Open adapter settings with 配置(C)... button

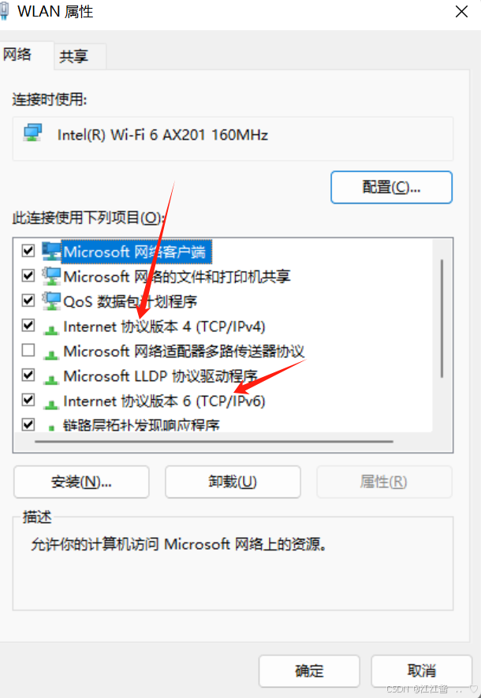[x=392, y=188]
